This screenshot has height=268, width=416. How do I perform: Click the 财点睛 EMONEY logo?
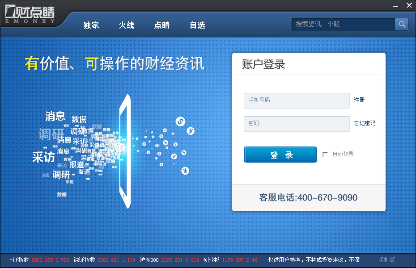pos(29,13)
